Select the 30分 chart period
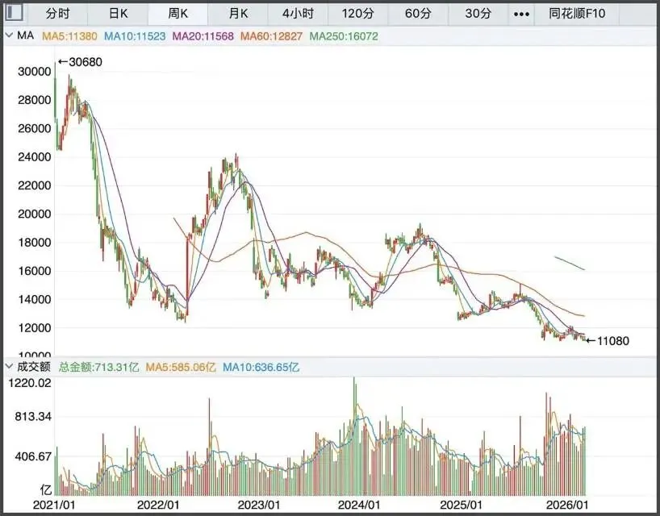660x516 pixels. (x=478, y=14)
